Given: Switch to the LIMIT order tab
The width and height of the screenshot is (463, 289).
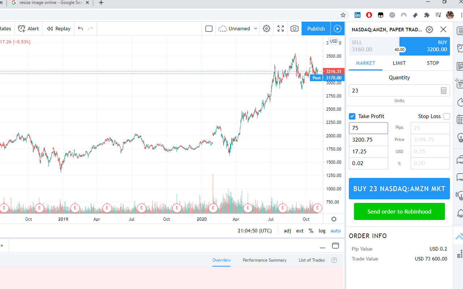Looking at the screenshot, I should tap(399, 63).
